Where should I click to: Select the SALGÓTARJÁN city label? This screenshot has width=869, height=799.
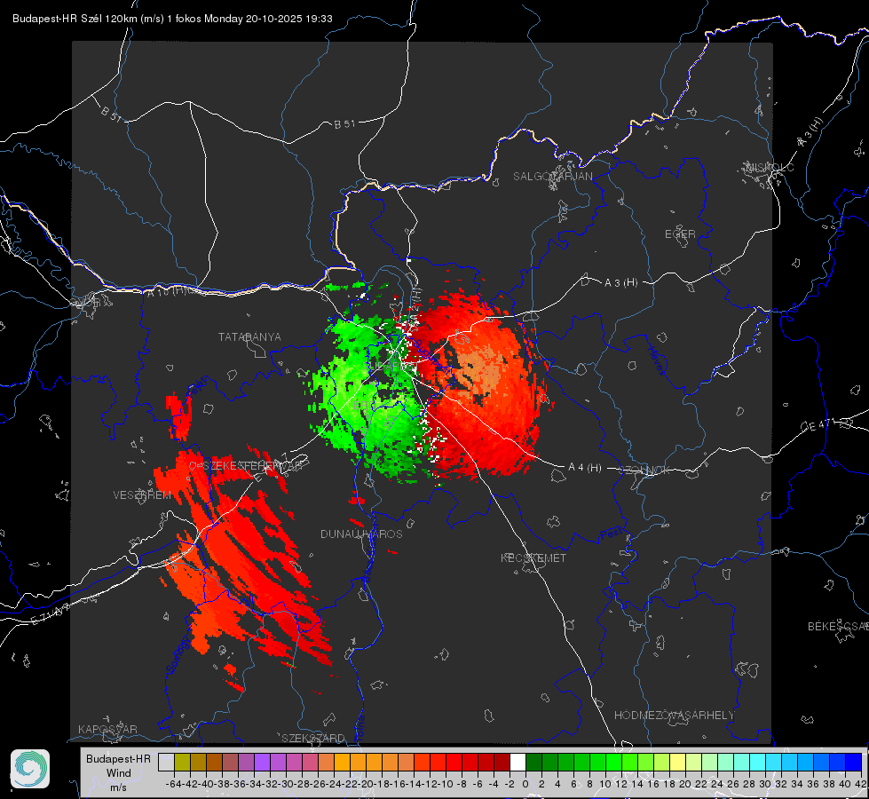tap(552, 177)
